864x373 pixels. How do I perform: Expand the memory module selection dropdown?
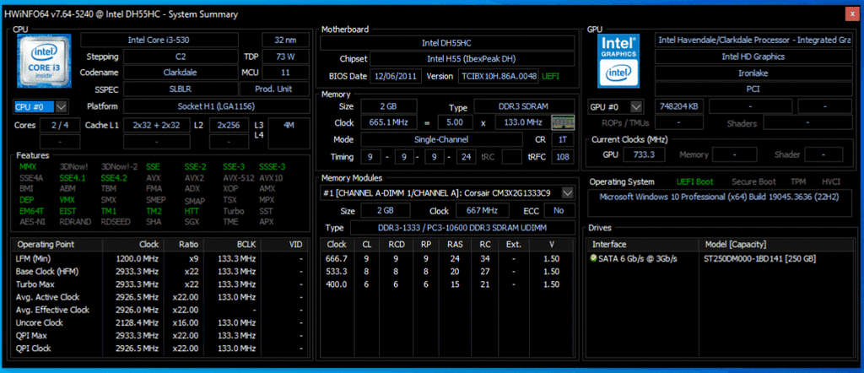[568, 193]
